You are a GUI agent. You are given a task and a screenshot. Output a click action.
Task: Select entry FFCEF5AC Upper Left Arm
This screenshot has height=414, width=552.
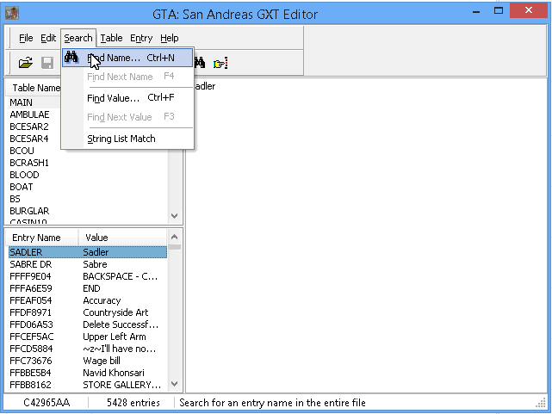click(x=88, y=337)
